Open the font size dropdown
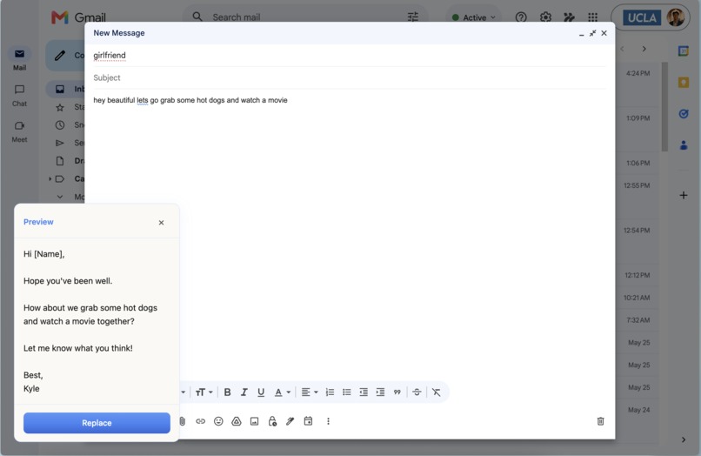 click(204, 392)
